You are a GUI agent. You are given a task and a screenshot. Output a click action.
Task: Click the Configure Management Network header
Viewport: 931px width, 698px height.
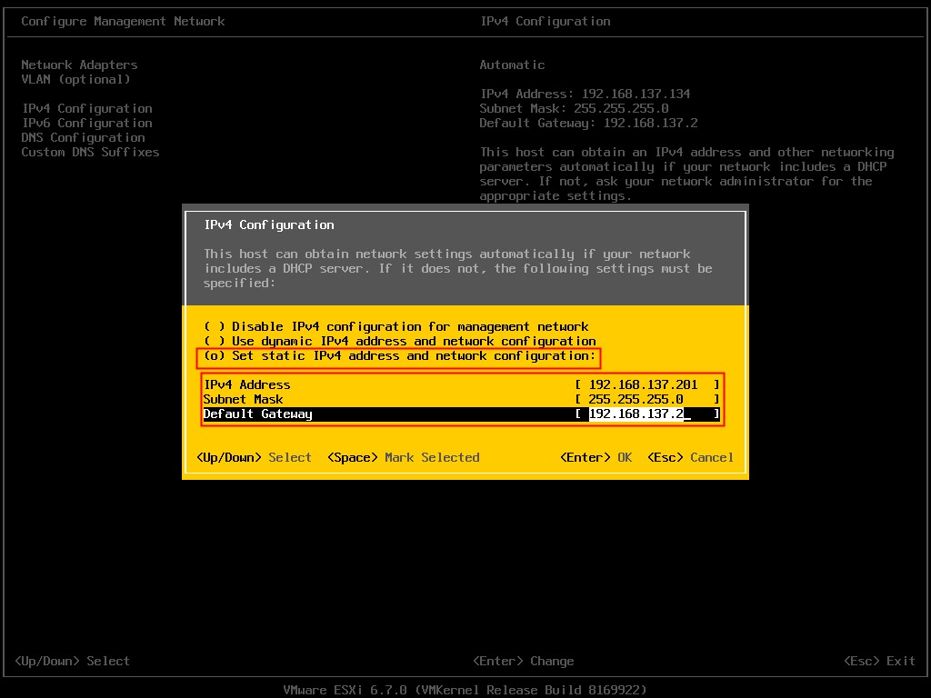pos(125,21)
